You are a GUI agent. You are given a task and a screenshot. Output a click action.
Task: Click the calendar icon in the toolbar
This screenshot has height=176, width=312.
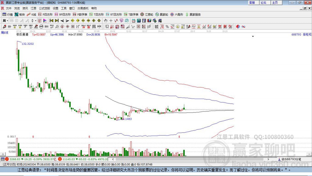(133, 20)
